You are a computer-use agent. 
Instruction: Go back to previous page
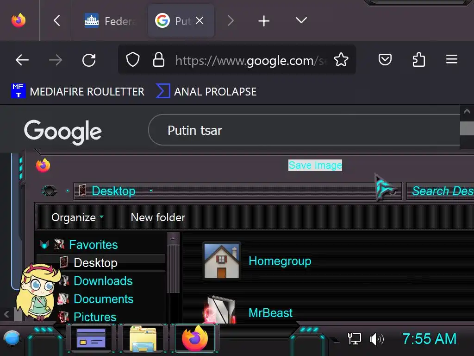pos(22,60)
